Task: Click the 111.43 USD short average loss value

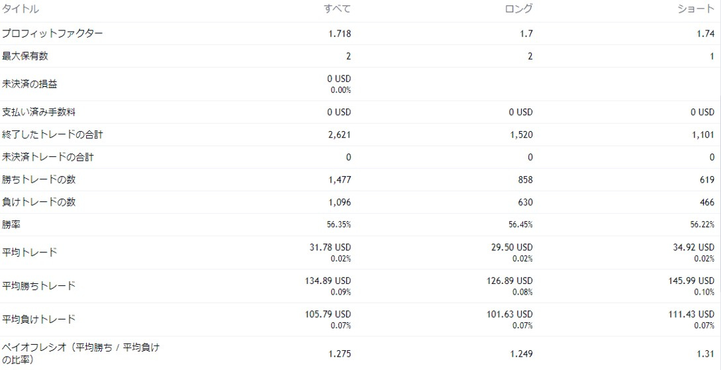Action: click(691, 314)
